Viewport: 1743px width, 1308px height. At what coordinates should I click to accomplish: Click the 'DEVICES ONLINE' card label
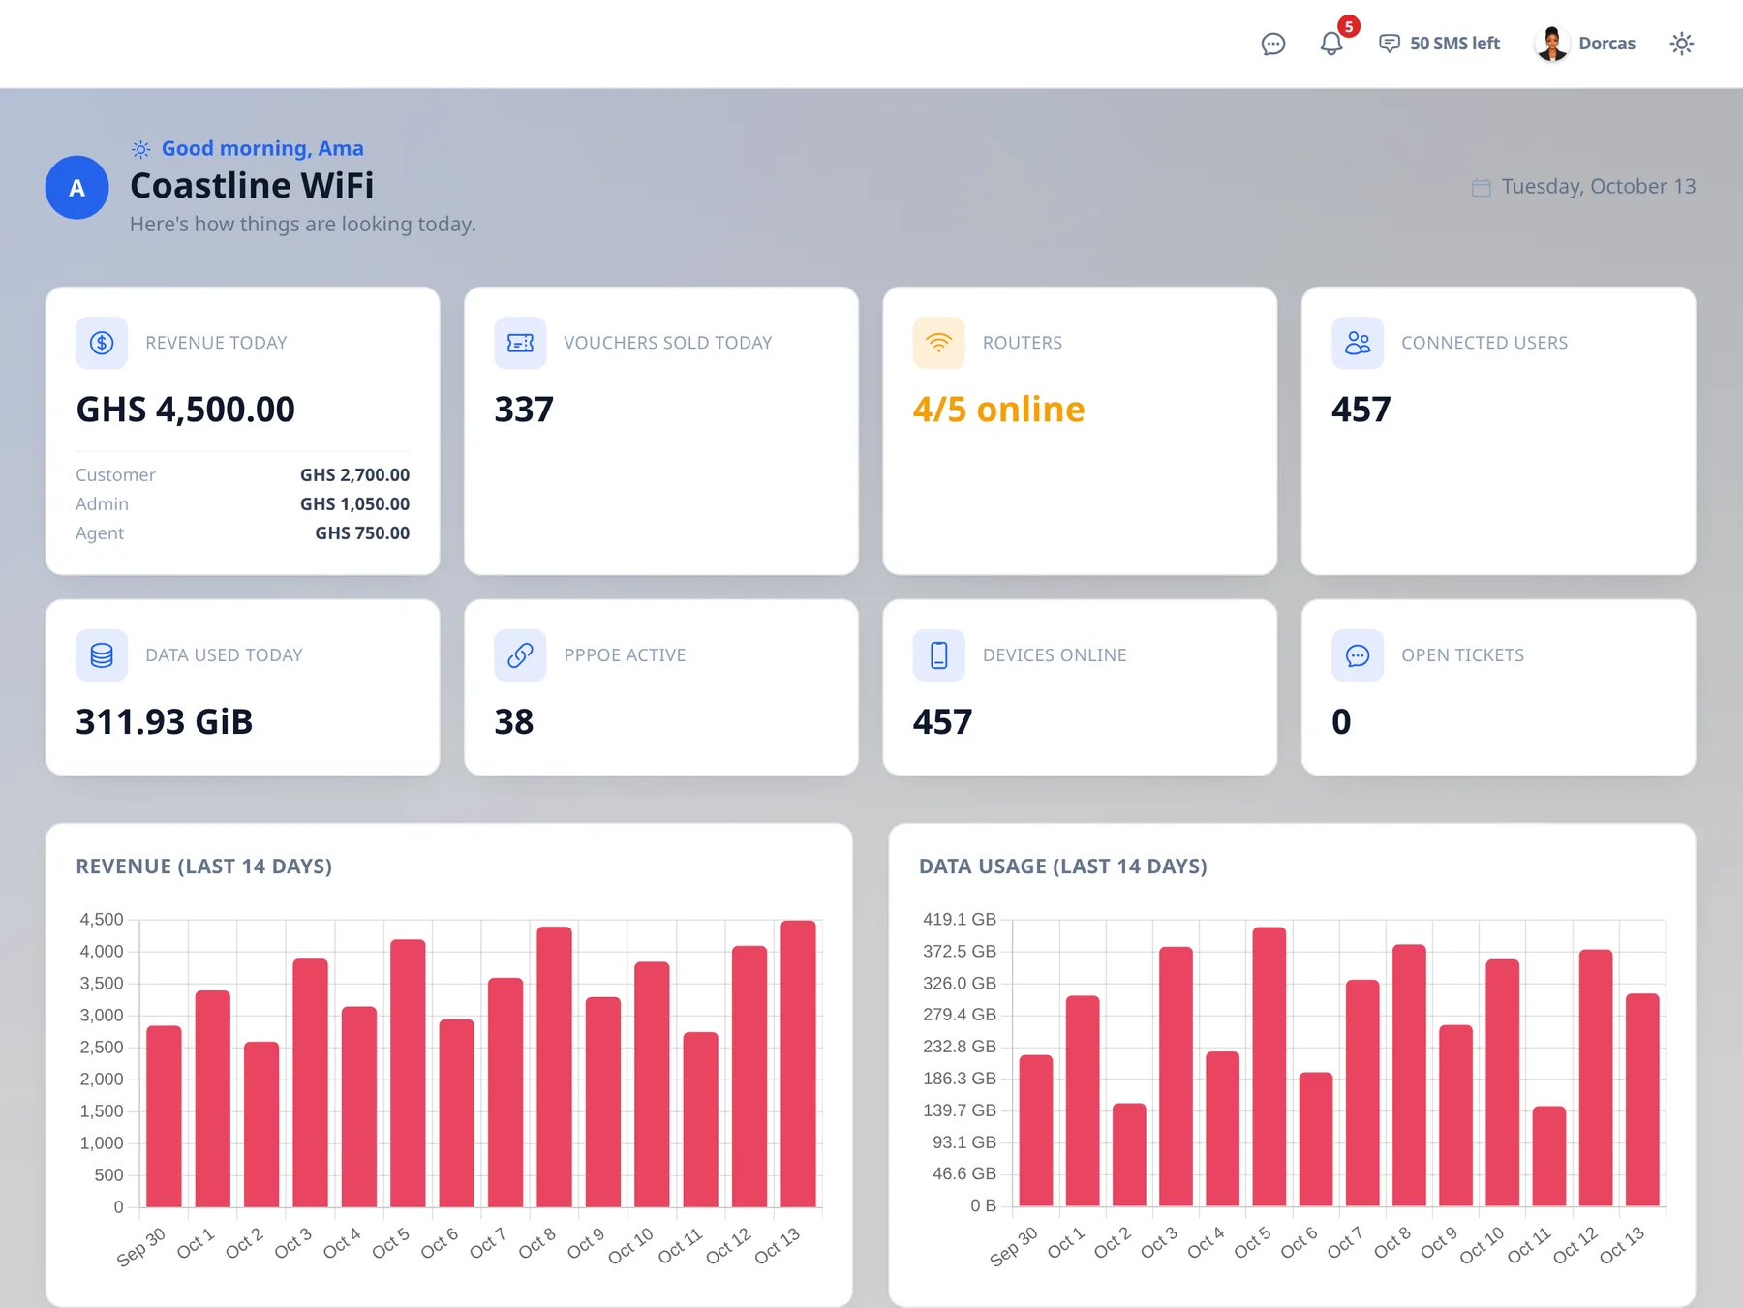tap(1055, 655)
